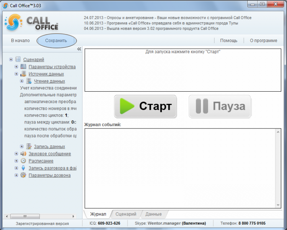287x230 pixels.
Task: Click 'автоматическое преобразование' row
Action: [50, 102]
